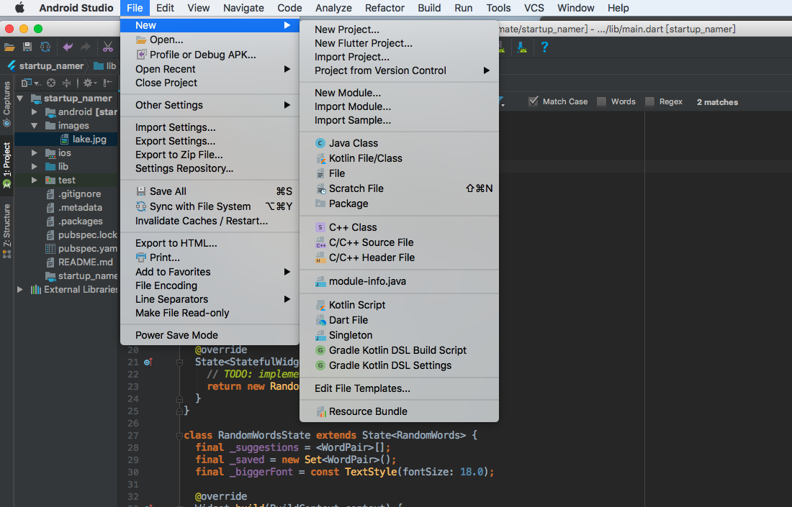Expand the lib folder in Project tree
This screenshot has width=792, height=507.
35,166
